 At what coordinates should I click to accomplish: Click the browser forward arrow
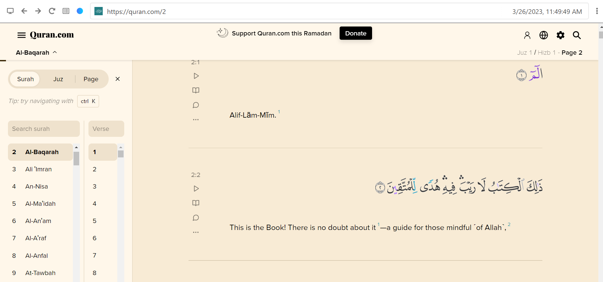pyautogui.click(x=38, y=11)
